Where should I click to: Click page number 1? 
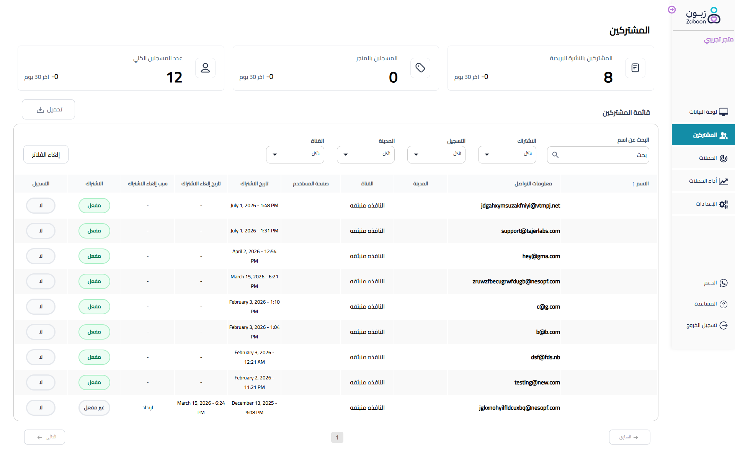click(x=337, y=437)
